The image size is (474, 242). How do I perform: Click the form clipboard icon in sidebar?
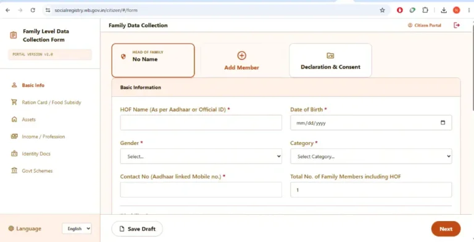point(14,35)
